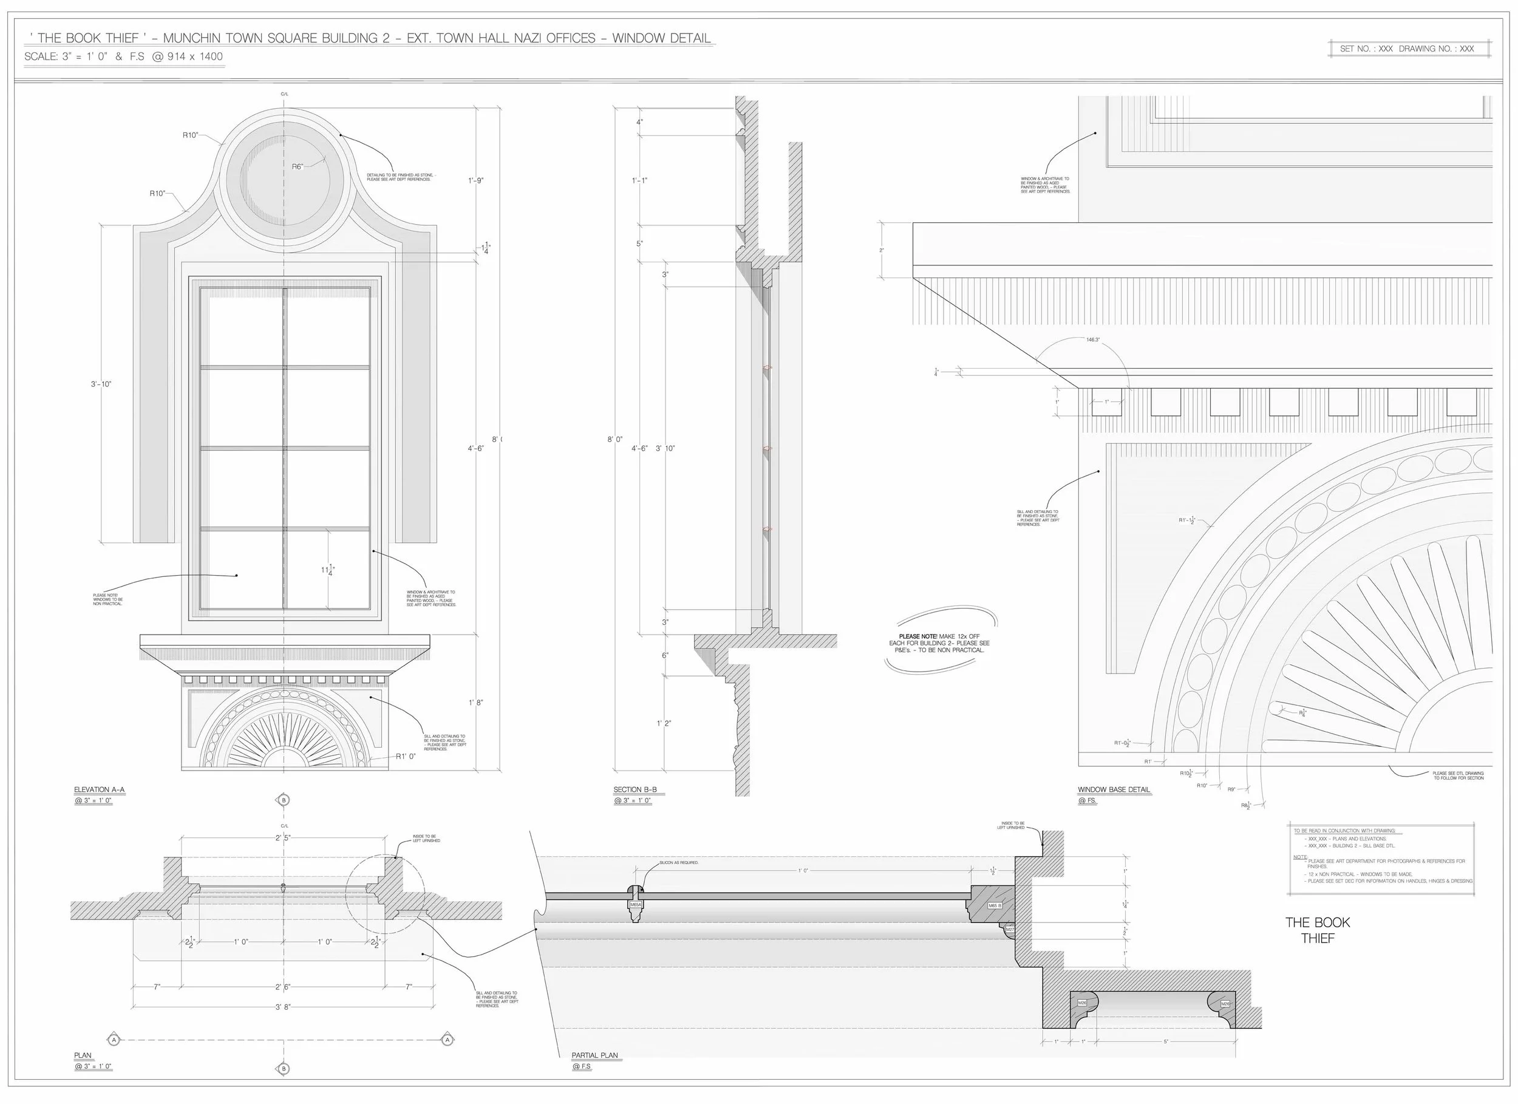The width and height of the screenshot is (1518, 1104).
Task: Click the ELEVATION A-A view label
Action: (x=99, y=790)
